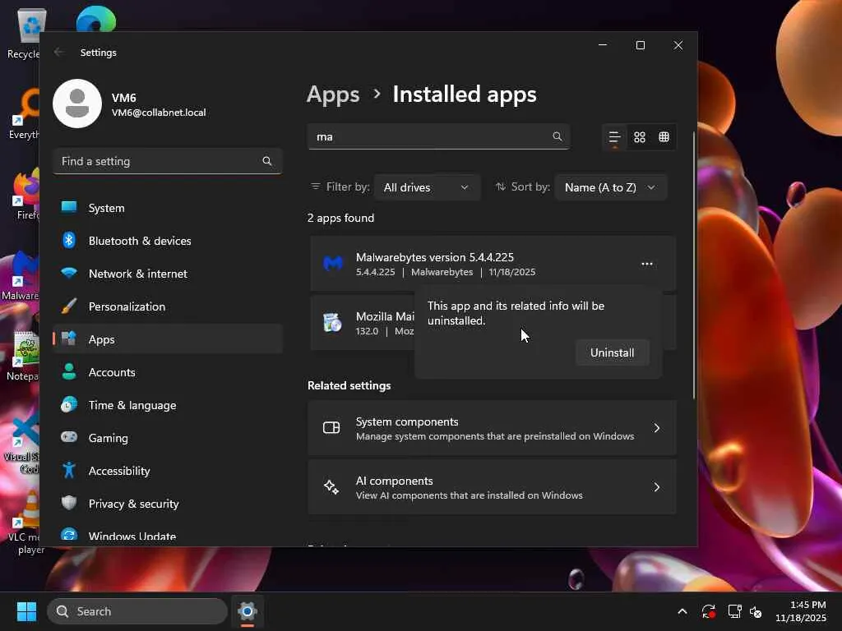Go to Network & internet settings
842x631 pixels.
(x=168, y=274)
